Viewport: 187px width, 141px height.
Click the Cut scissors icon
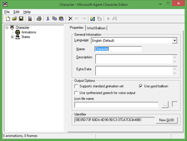48,19
